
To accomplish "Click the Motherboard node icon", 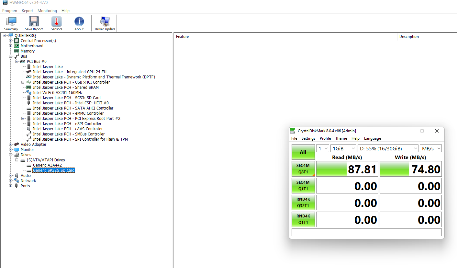I will click(x=17, y=46).
